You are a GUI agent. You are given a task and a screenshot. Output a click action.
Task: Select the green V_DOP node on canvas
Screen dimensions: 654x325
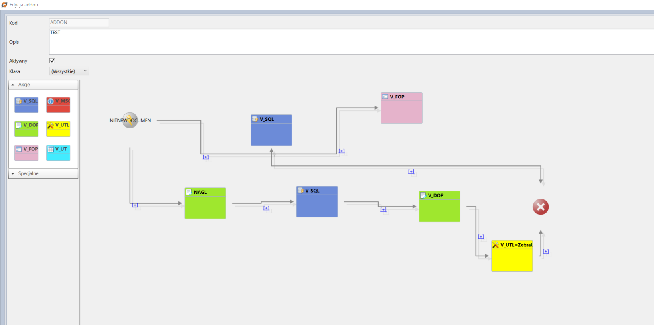439,206
